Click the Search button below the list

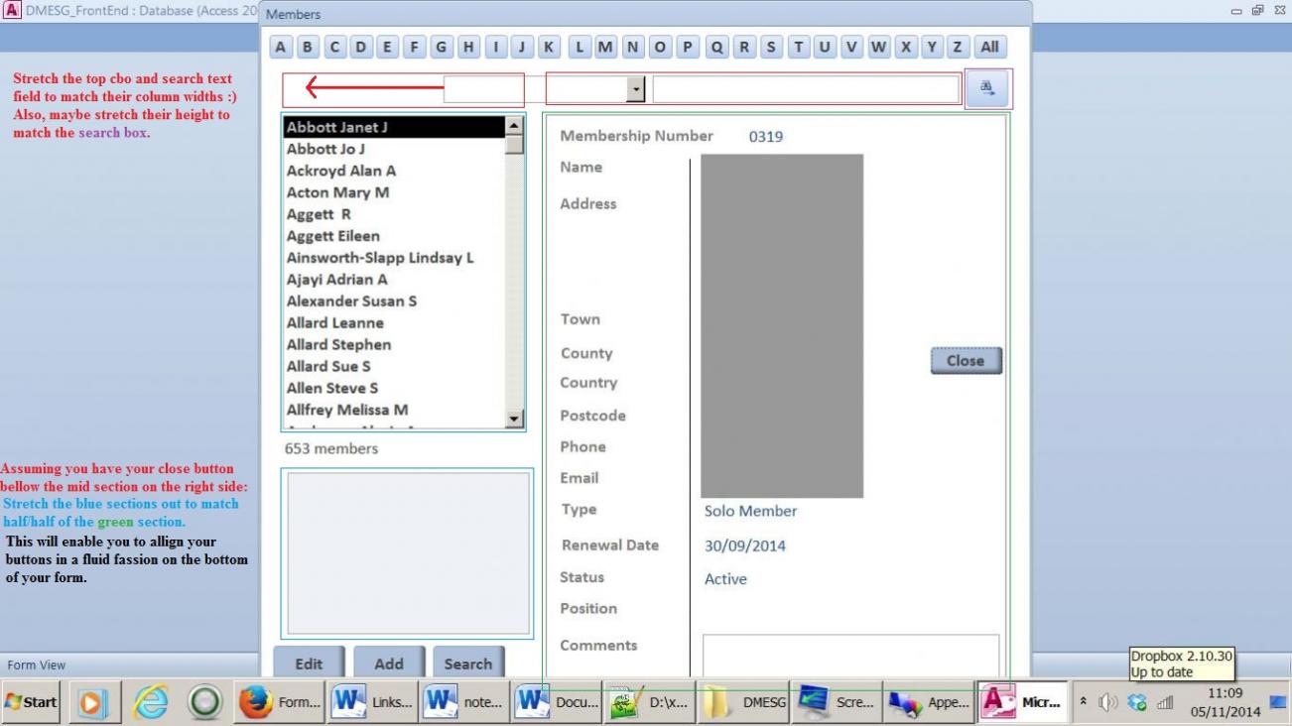pos(468,664)
